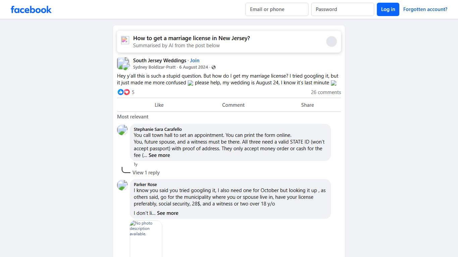The width and height of the screenshot is (458, 257).
Task: Click Stephanie Sara Carafello's profile picture
Action: tap(122, 130)
